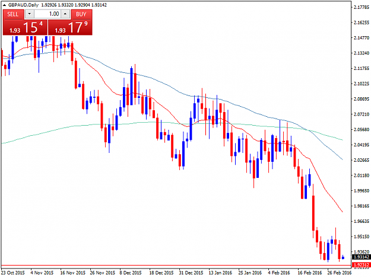Click the 2.05680 price scale label
371x278 pixels.
click(362, 130)
